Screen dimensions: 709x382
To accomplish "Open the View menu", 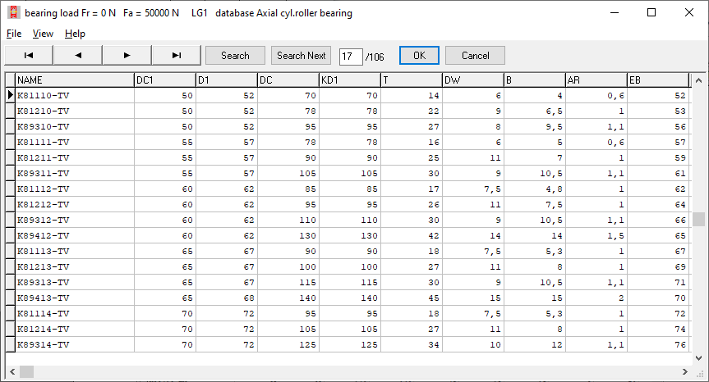I will click(x=43, y=34).
